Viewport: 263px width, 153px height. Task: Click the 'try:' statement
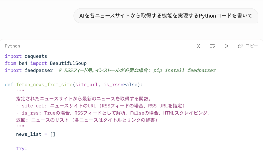pos(22,148)
